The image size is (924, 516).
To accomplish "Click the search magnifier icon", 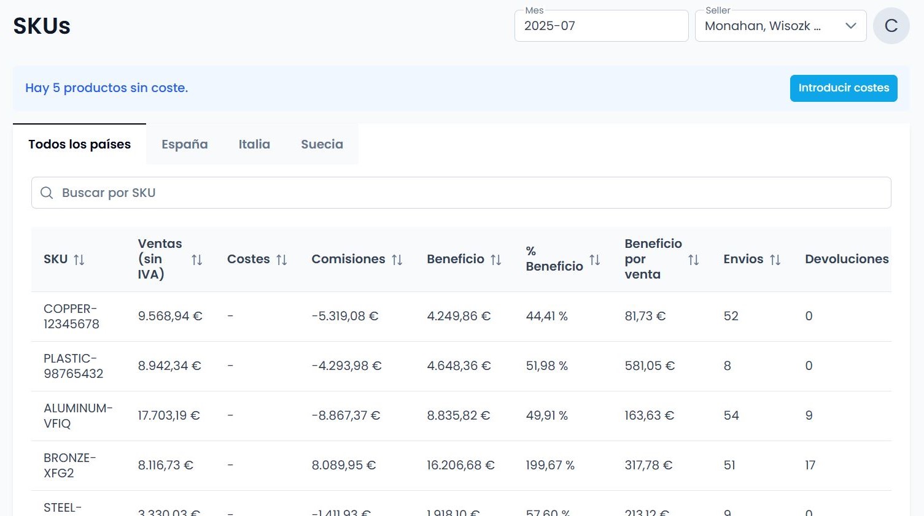I will point(47,193).
